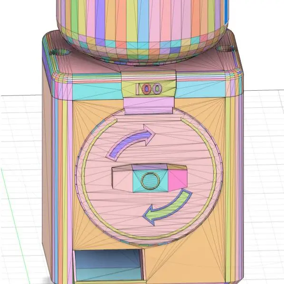
Task: Click the circular hole in knob center
Action: (x=151, y=180)
